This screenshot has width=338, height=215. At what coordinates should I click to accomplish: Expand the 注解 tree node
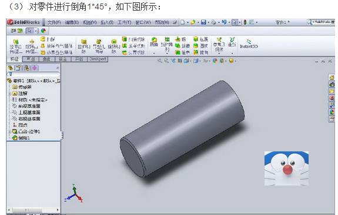point(9,94)
